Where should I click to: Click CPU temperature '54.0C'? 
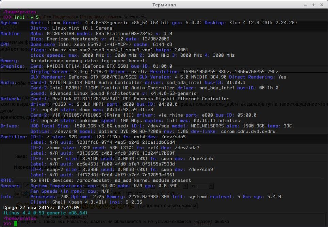pos(108,186)
